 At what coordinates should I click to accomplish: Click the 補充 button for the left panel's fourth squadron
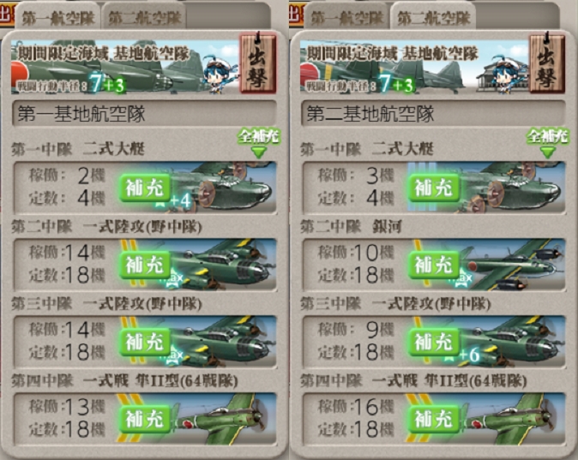(x=145, y=419)
